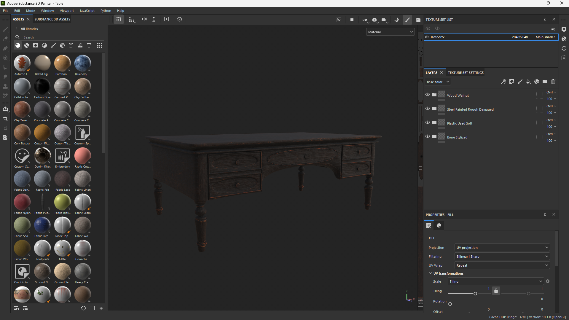Add a fill layer in Layers panel
Image resolution: width=569 pixels, height=320 pixels.
528,82
